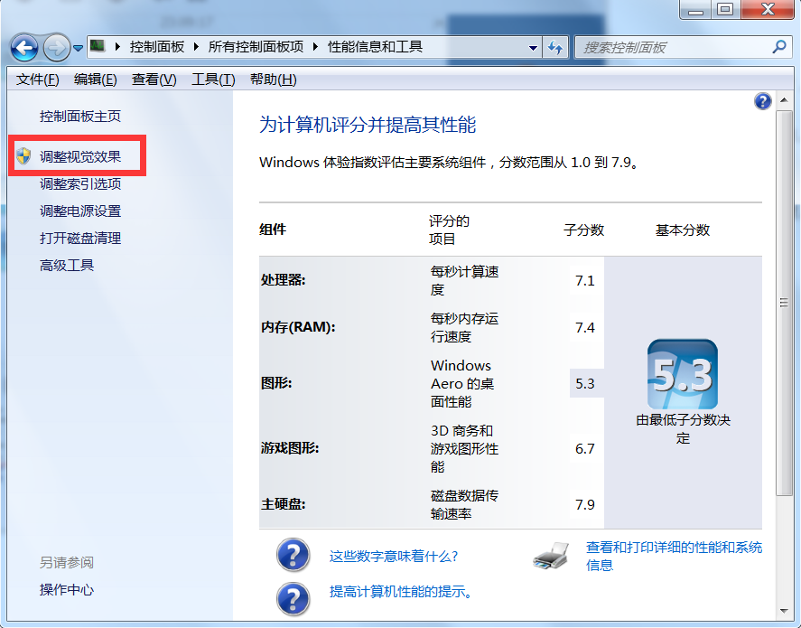Click the shield icon beside 调整视觉效果
Screen dimensions: 801x628
(23, 155)
